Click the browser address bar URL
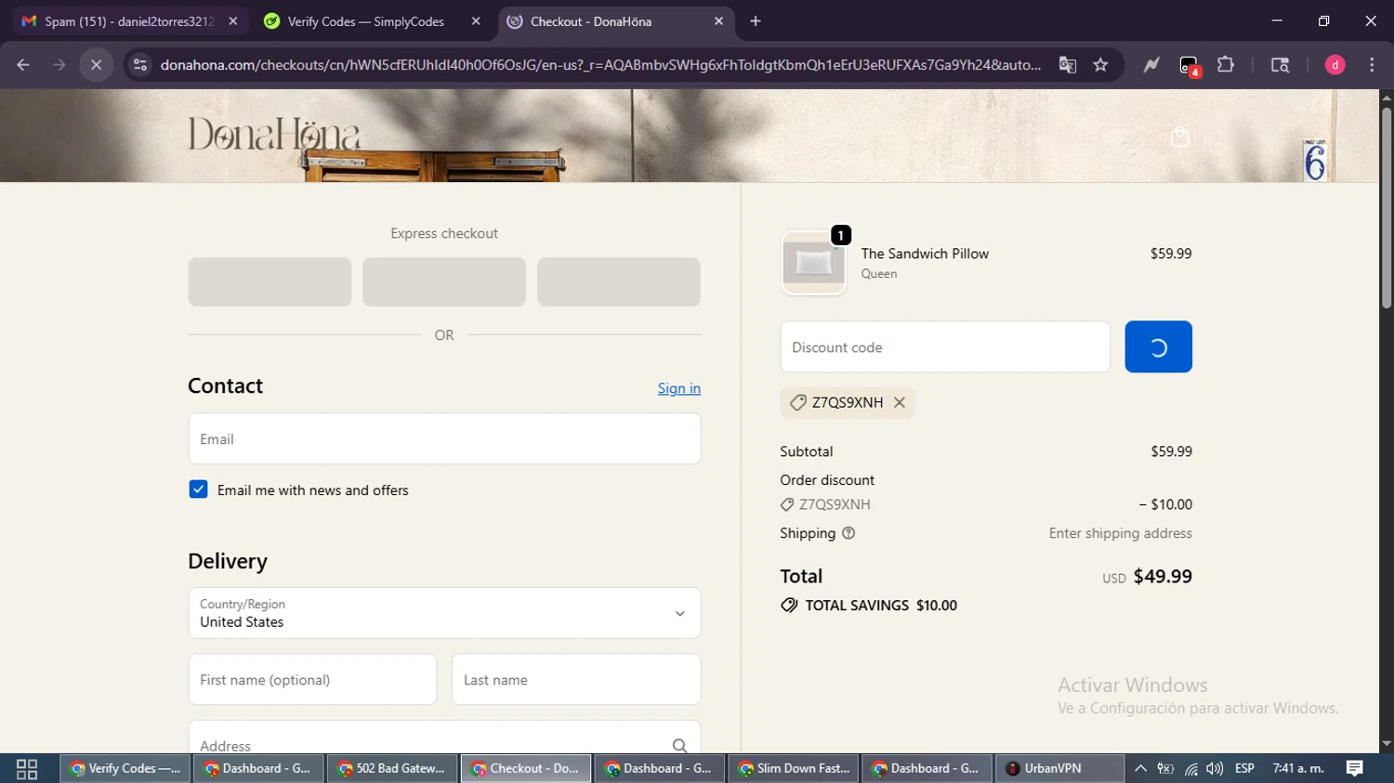 pyautogui.click(x=600, y=65)
